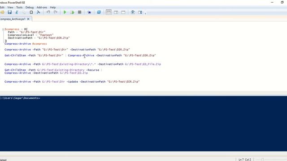Close the Compress_Archive.ps1 tab
This screenshot has height=161, width=287.
28,19
